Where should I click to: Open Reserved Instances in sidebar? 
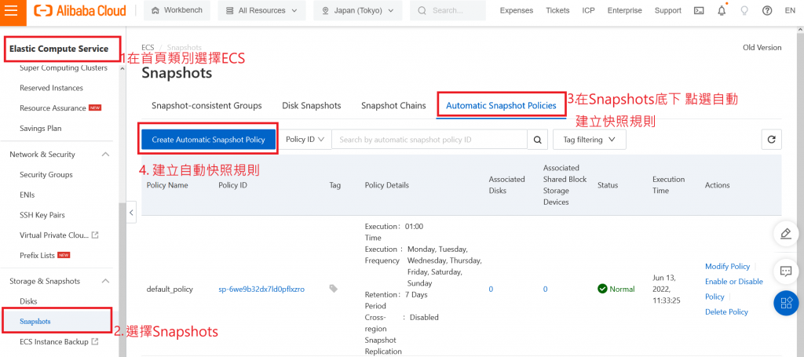[x=51, y=88]
